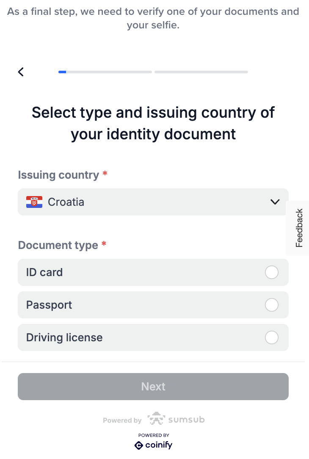Click the Sumsub wordmark text
Viewport: 309px width, 459px height.
[x=186, y=420]
